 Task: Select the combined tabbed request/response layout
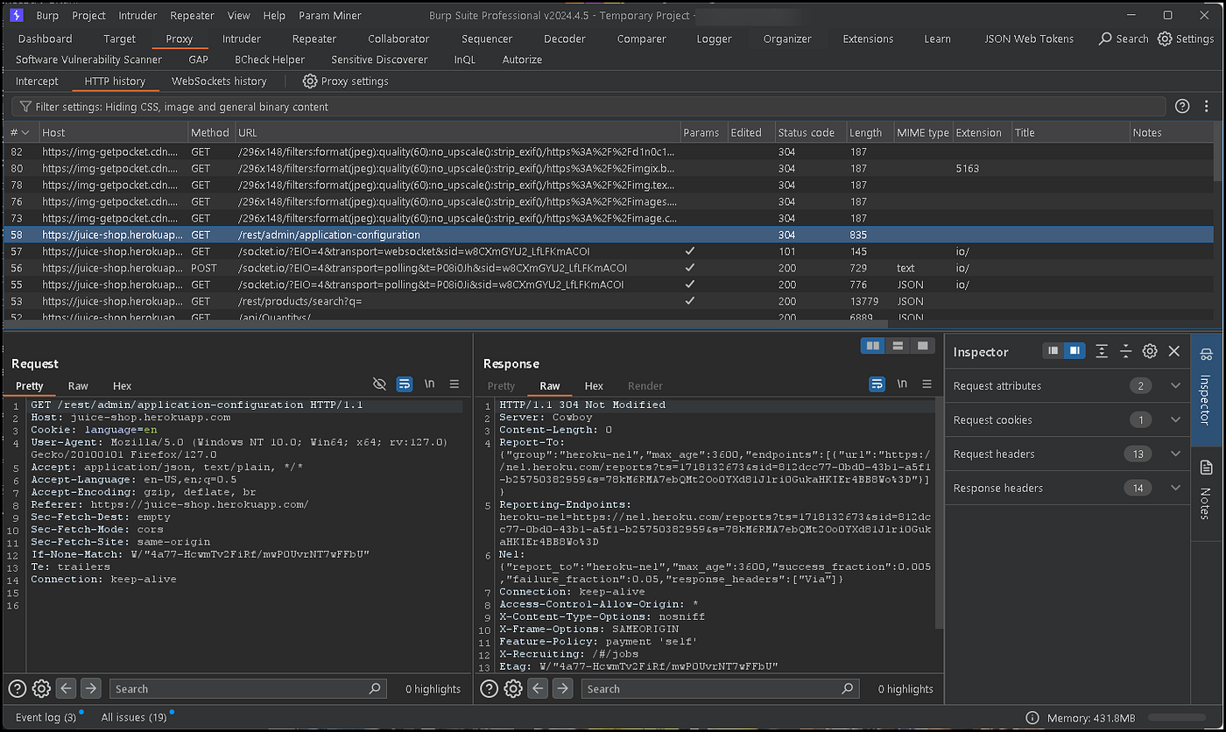coord(922,346)
